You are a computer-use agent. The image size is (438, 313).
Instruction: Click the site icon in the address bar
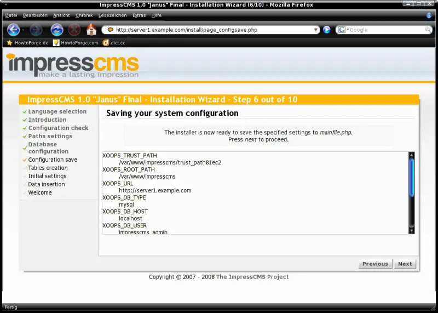coord(111,30)
